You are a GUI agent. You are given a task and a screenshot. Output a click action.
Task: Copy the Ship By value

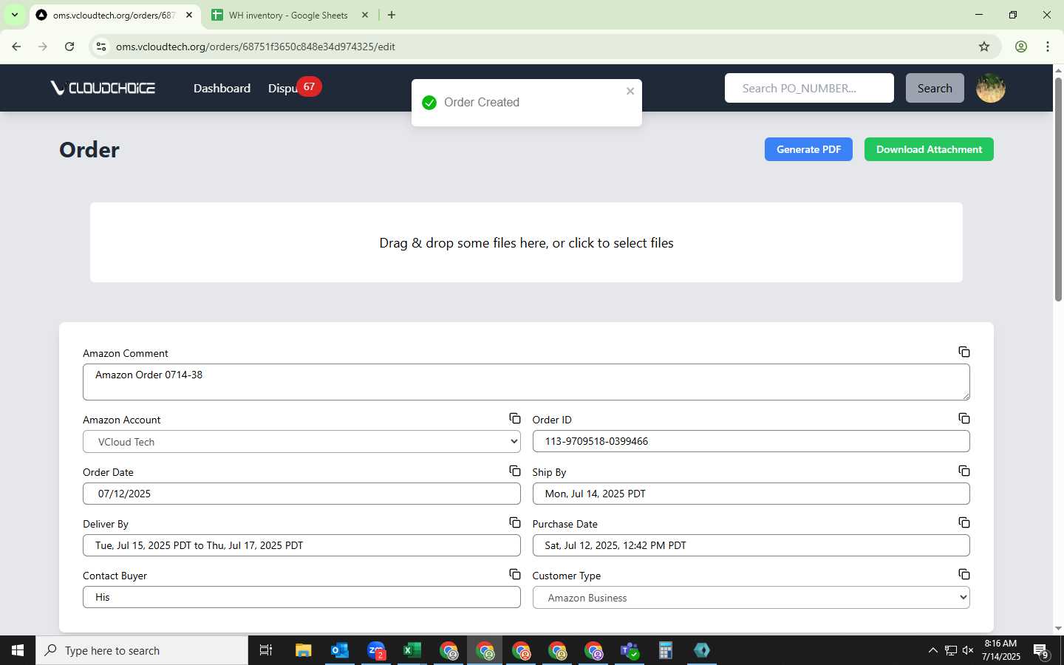point(964,471)
